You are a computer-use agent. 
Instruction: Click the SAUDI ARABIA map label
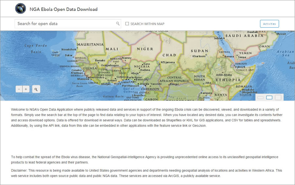coord(245,36)
